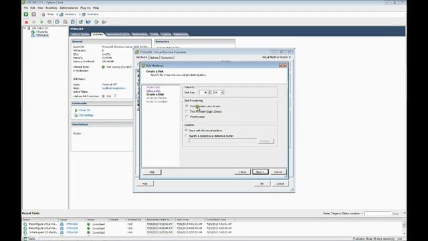The image size is (428, 241).
Task: Click the Suspend toolbar icon
Action: pyautogui.click(x=34, y=22)
